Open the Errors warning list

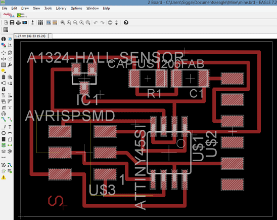click(4, 177)
